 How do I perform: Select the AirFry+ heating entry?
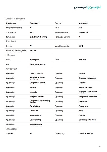81,111
